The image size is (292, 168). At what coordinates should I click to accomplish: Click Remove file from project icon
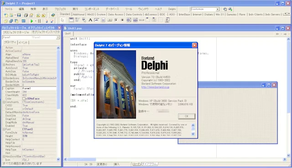point(44,15)
